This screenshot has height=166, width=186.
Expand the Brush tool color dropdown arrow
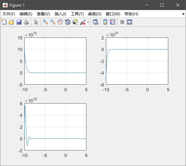[88, 22]
